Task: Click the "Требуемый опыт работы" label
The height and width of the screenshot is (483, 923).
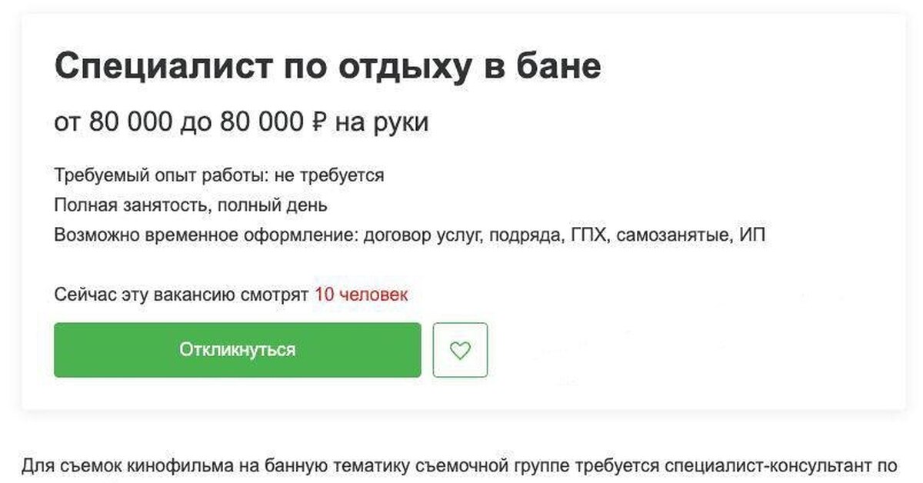Action: point(159,175)
